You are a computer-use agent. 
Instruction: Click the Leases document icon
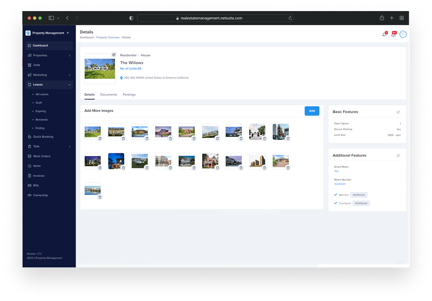30,85
